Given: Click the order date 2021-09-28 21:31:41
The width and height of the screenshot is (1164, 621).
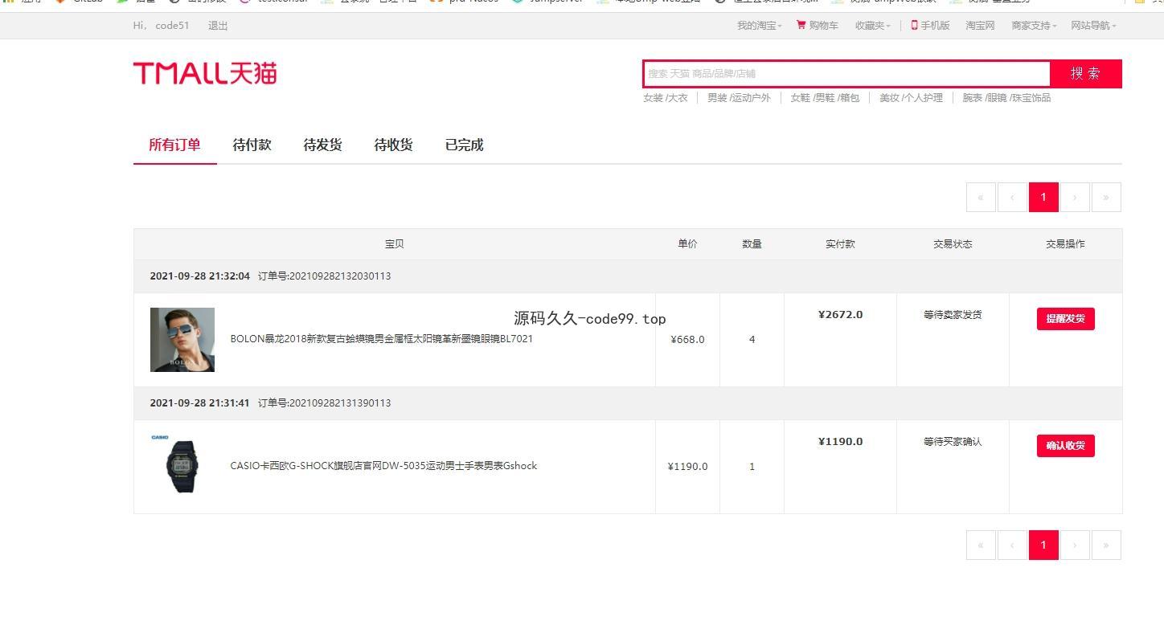Looking at the screenshot, I should coord(199,402).
